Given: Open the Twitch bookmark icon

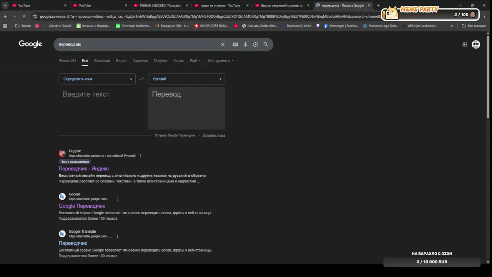Looking at the screenshot, I should click(317, 26).
